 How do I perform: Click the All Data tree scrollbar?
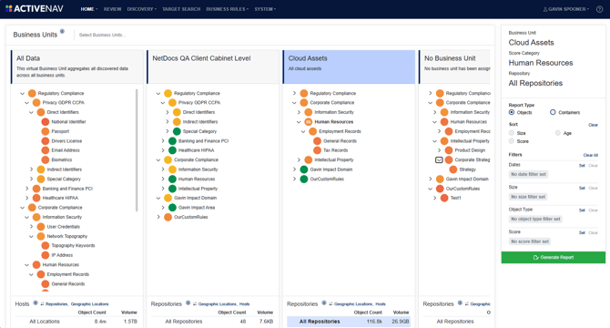(137, 149)
